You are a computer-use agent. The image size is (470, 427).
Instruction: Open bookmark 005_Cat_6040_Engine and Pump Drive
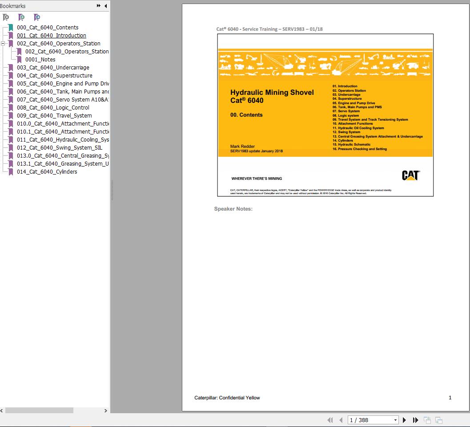(63, 83)
